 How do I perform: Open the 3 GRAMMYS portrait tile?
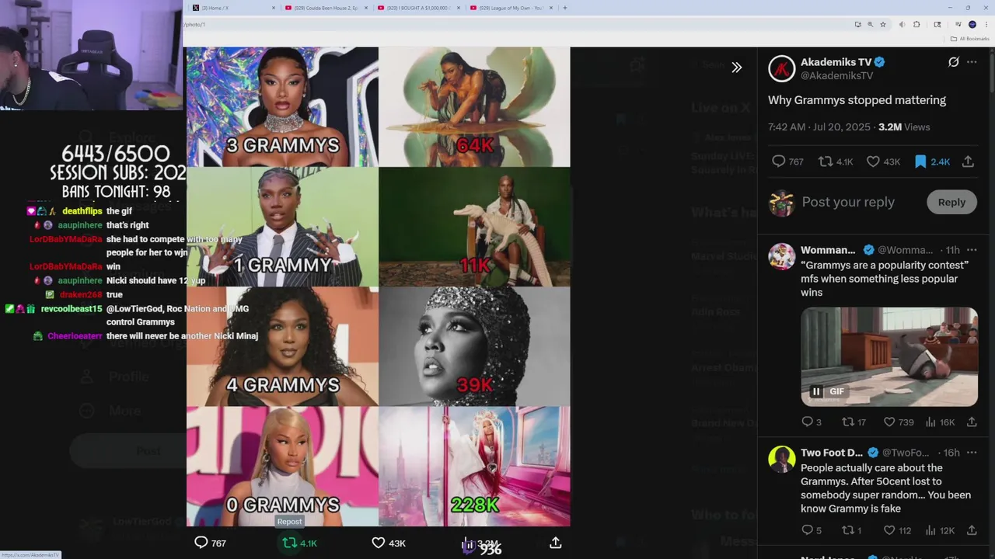tap(282, 107)
